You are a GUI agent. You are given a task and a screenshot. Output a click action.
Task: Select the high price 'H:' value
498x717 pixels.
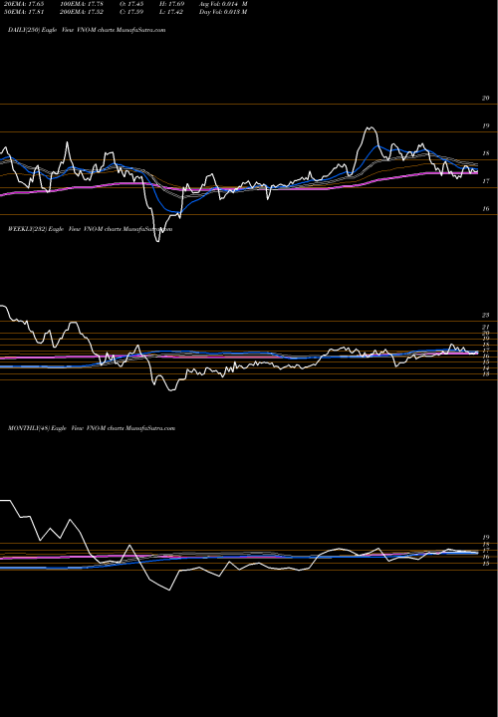(171, 4)
